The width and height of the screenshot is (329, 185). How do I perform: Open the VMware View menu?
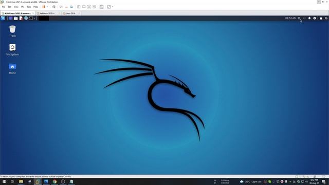pos(16,7)
